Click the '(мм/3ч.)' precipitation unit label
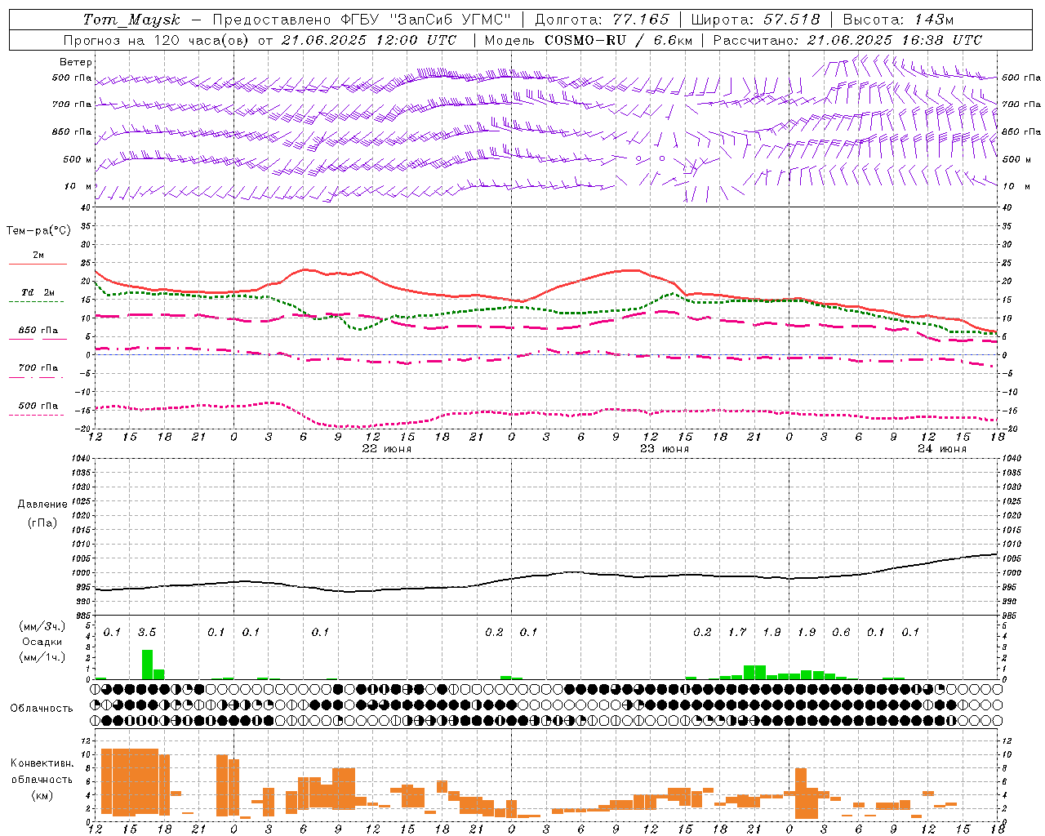 pos(42,626)
